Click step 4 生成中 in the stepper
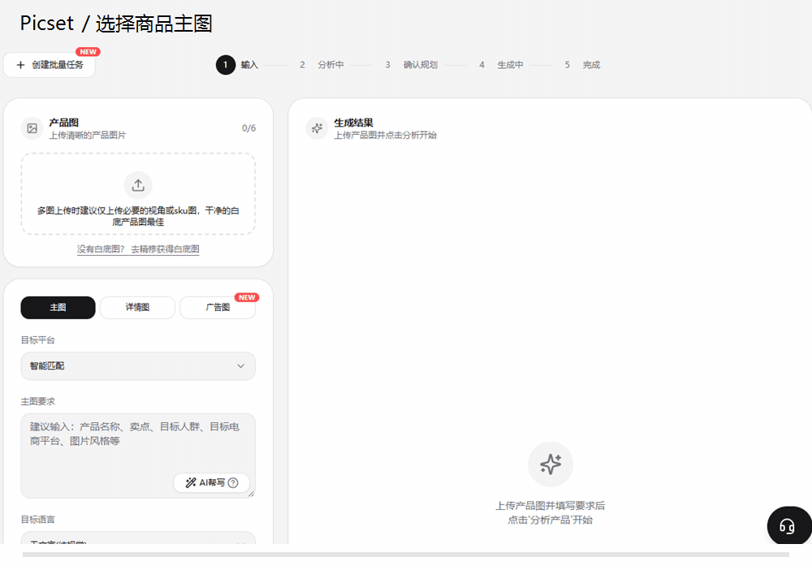 501,65
